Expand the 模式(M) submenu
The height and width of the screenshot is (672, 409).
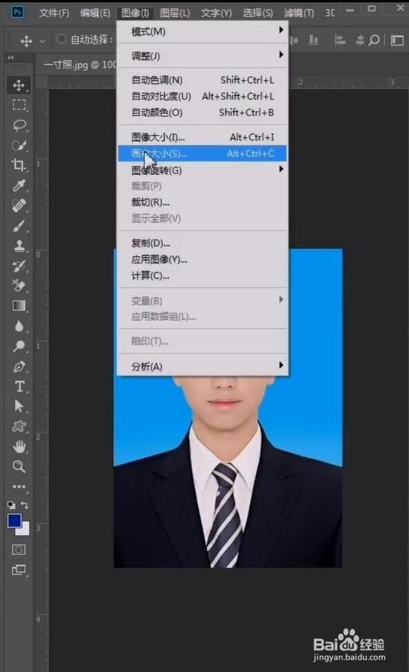pos(203,31)
